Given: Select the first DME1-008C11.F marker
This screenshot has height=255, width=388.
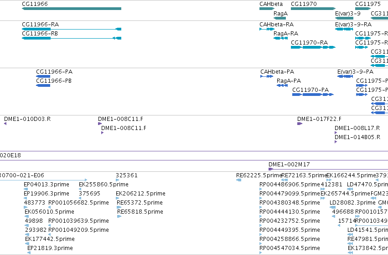Looking at the screenshot, I should [x=100, y=124].
